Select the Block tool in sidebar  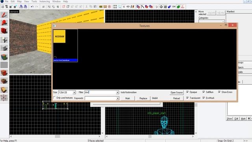[x=4, y=48]
